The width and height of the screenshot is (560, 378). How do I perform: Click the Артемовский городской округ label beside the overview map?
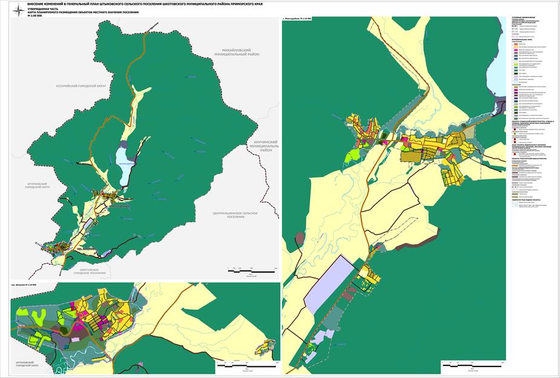coord(38,185)
